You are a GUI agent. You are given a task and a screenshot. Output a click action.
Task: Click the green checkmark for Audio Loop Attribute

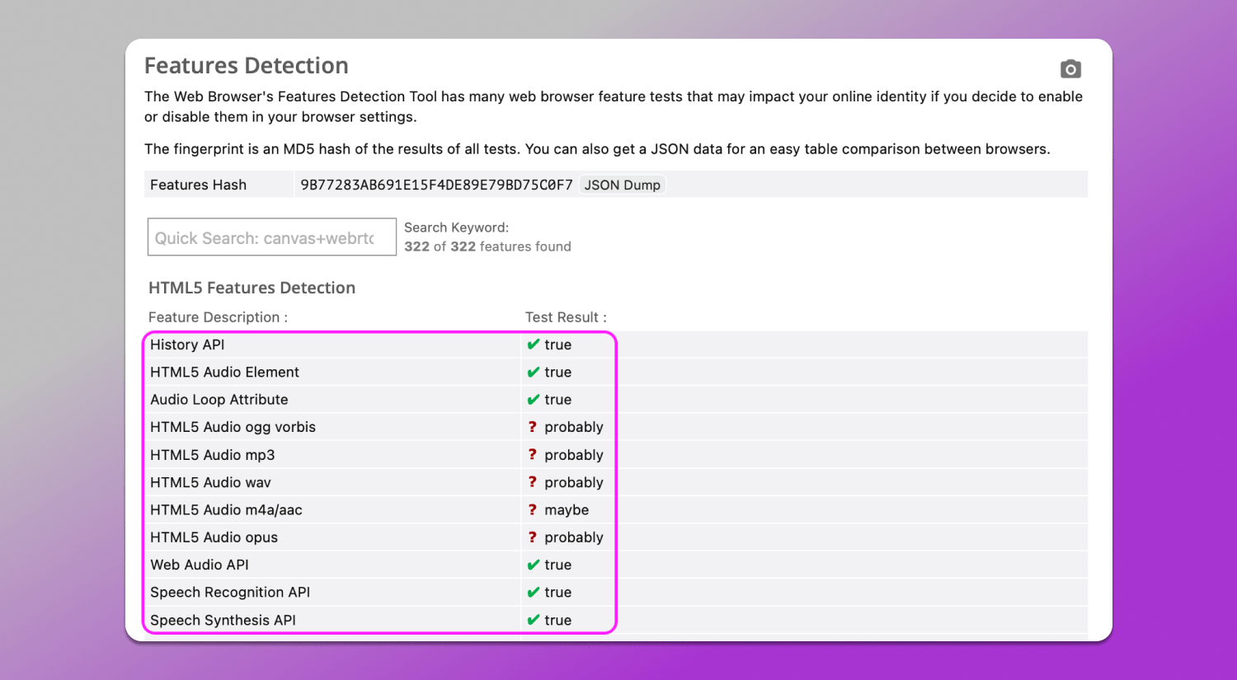533,400
